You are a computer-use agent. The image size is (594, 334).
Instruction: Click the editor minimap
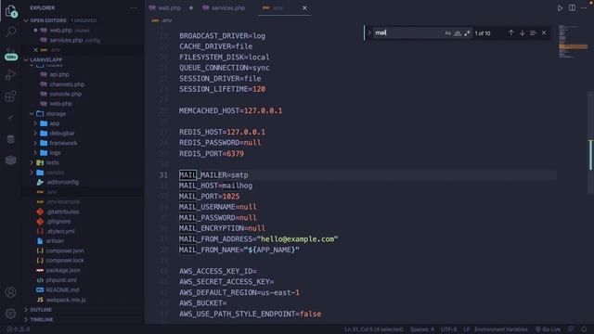coord(573,42)
